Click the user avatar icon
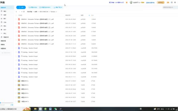Image resolution: width=178 pixels, height=111 pixels. (131, 2)
